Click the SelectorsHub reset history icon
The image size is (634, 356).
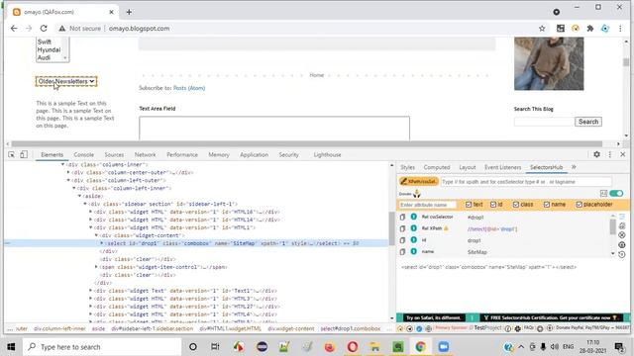pyautogui.click(x=622, y=255)
